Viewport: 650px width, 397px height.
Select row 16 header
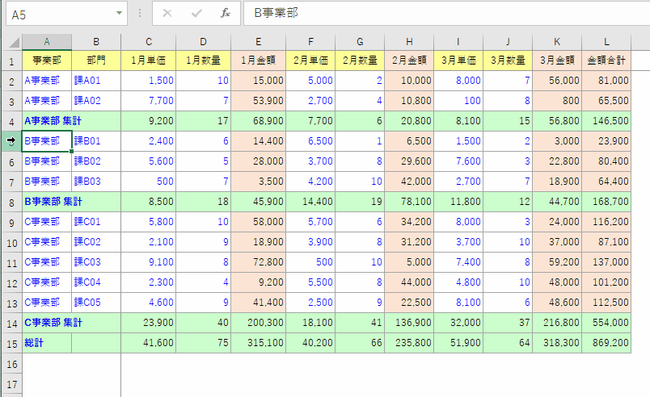11,364
